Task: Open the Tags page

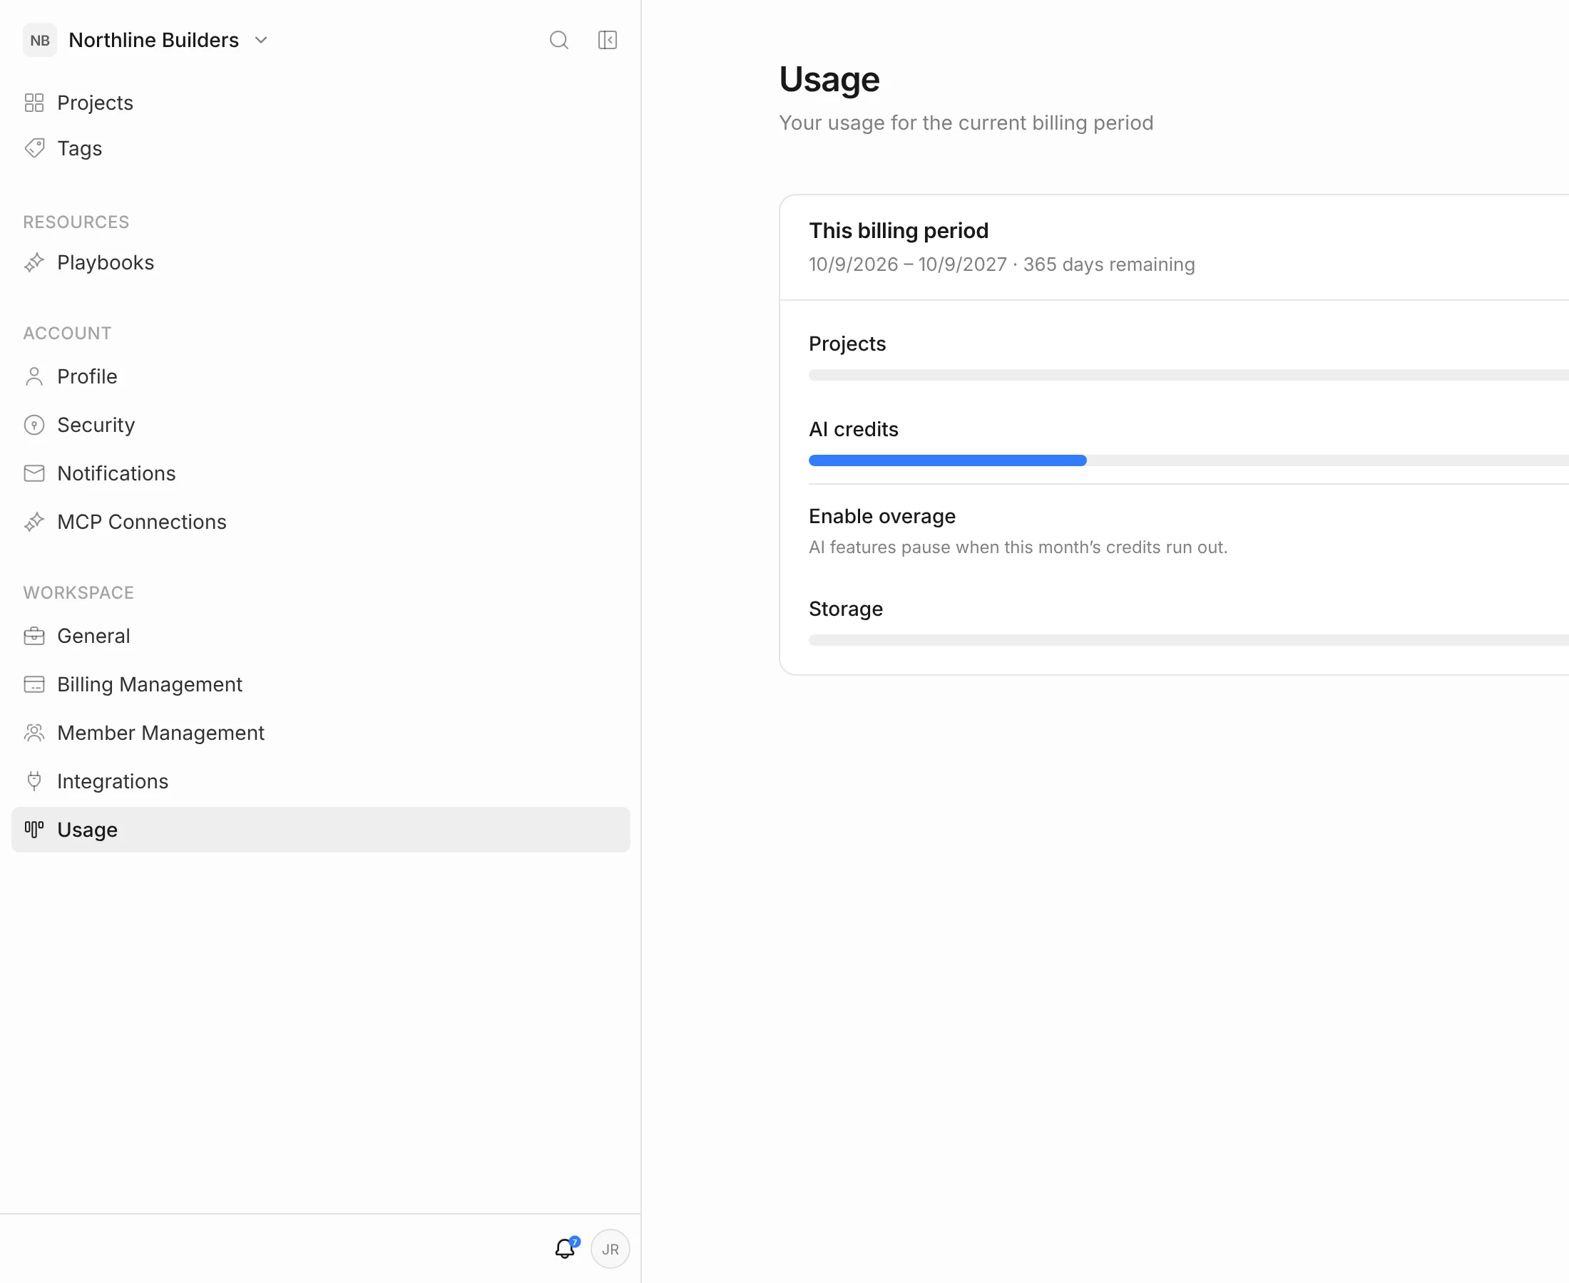Action: point(320,148)
